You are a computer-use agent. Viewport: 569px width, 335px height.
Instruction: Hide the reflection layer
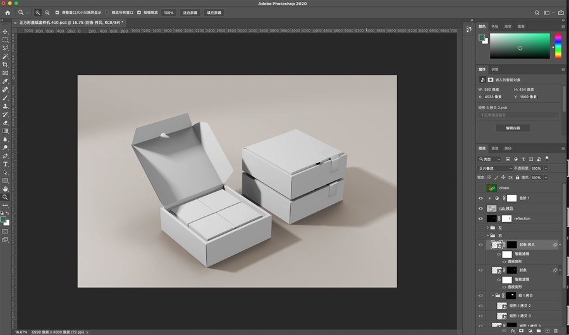pyautogui.click(x=480, y=219)
